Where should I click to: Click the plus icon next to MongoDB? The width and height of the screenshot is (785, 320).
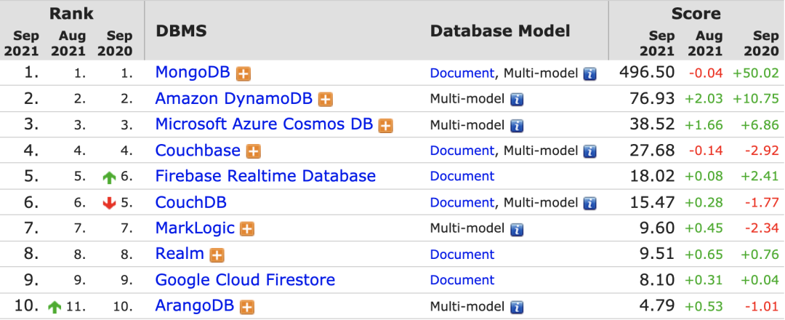point(244,73)
